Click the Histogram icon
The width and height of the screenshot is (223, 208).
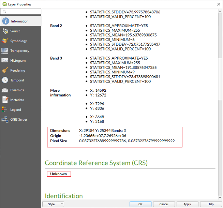[x=5, y=61]
